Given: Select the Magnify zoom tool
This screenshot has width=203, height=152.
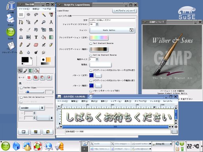Looking at the screenshot, I should (x=44, y=22).
